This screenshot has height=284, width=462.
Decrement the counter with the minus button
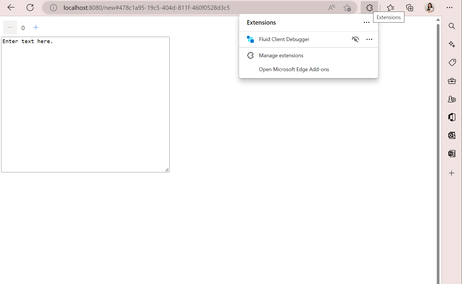pos(10,27)
